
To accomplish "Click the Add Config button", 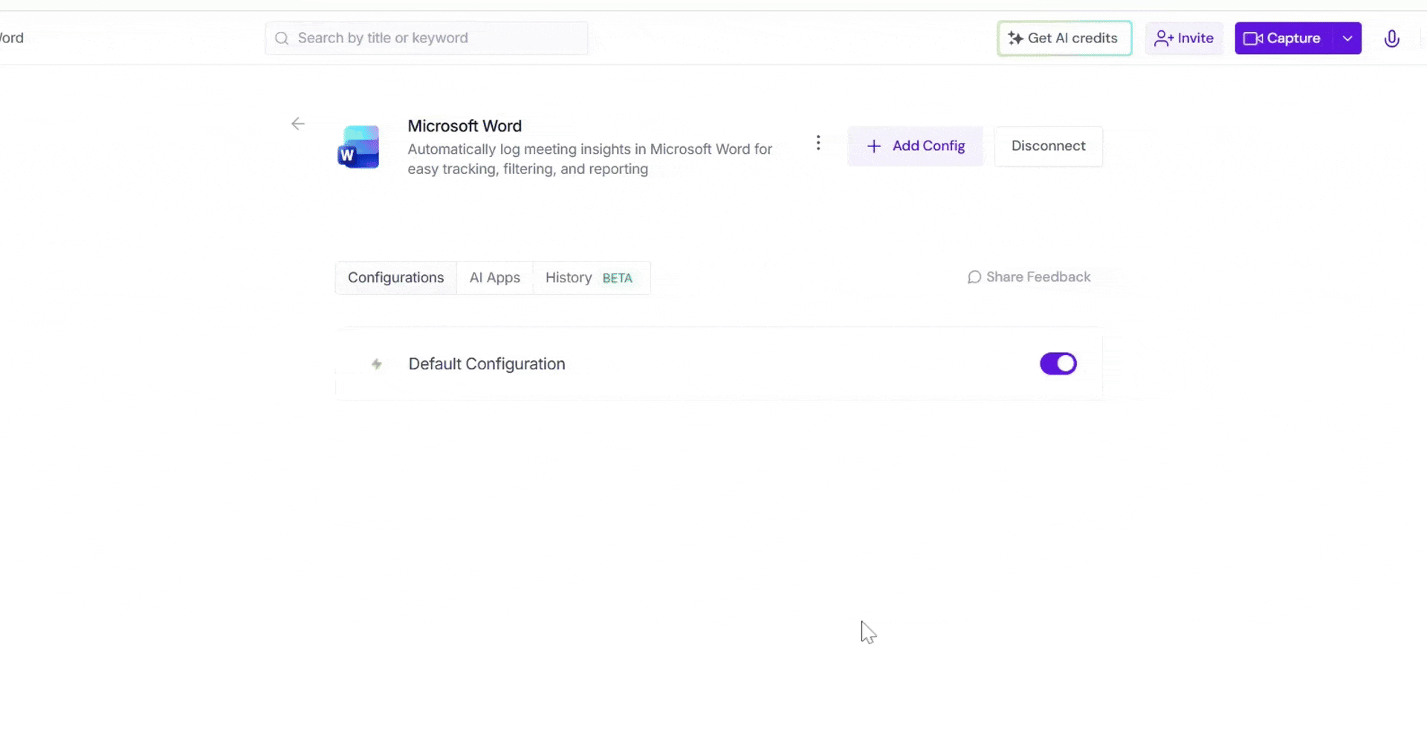I will coord(915,146).
